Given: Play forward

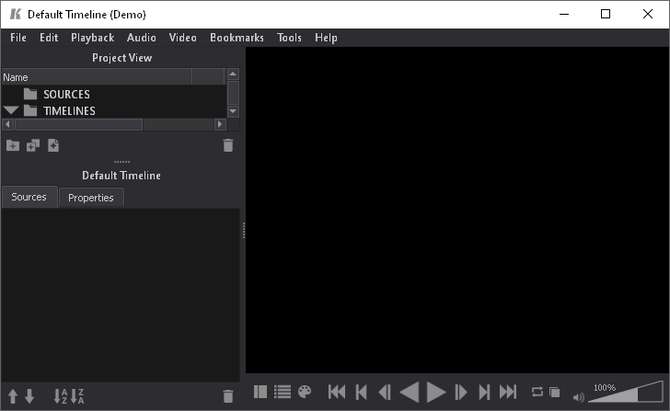Looking at the screenshot, I should coord(436,392).
